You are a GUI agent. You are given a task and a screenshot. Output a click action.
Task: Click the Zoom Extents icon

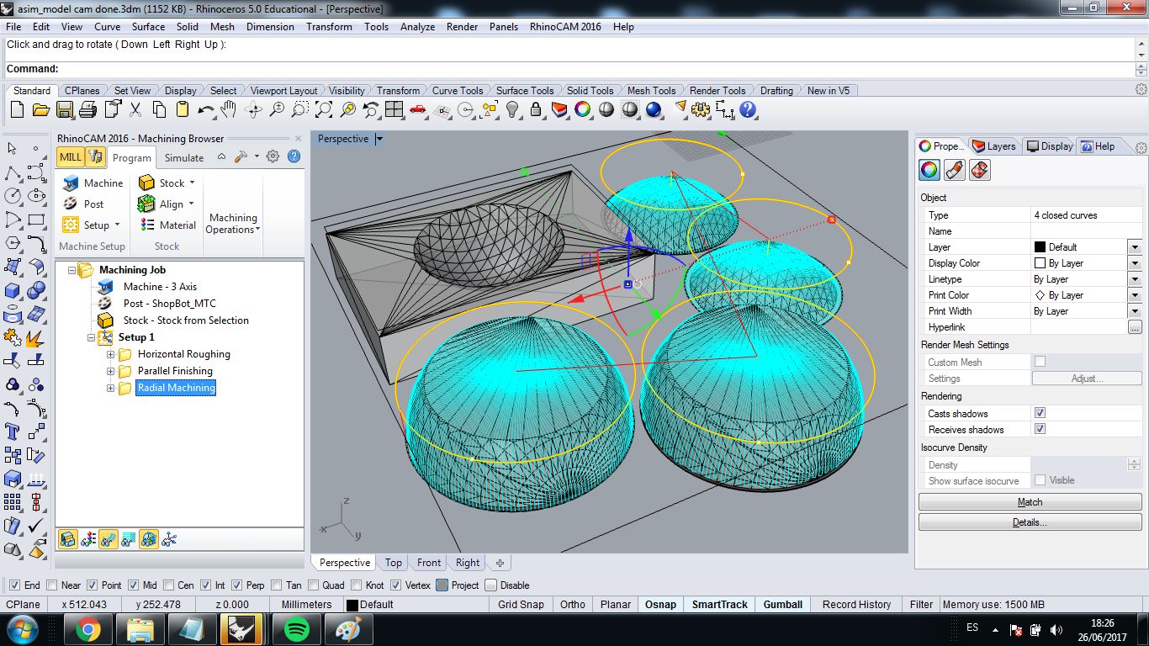coord(323,109)
